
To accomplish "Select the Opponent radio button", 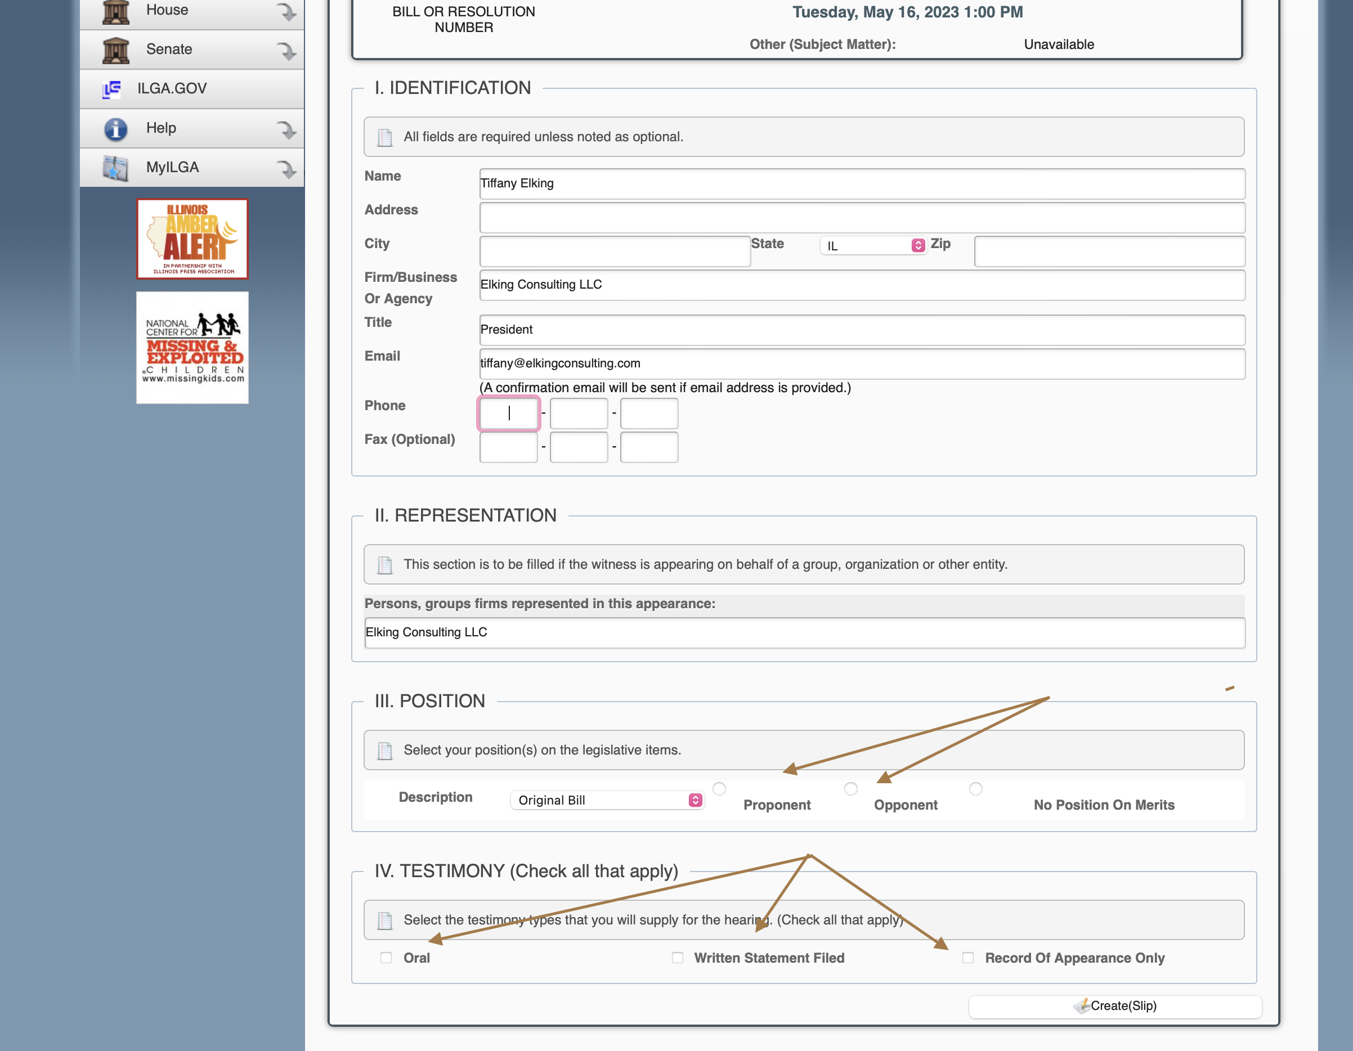I will tap(850, 789).
